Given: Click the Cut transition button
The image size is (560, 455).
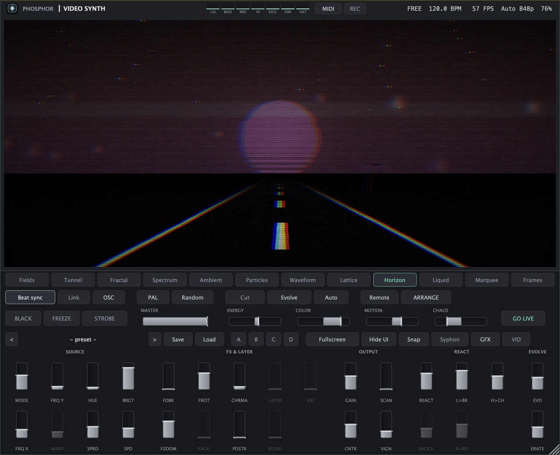Looking at the screenshot, I should coord(245,297).
